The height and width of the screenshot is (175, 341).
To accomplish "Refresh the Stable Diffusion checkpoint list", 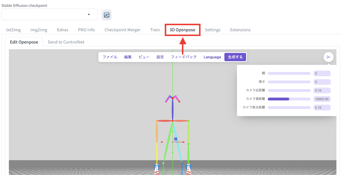I will (106, 15).
